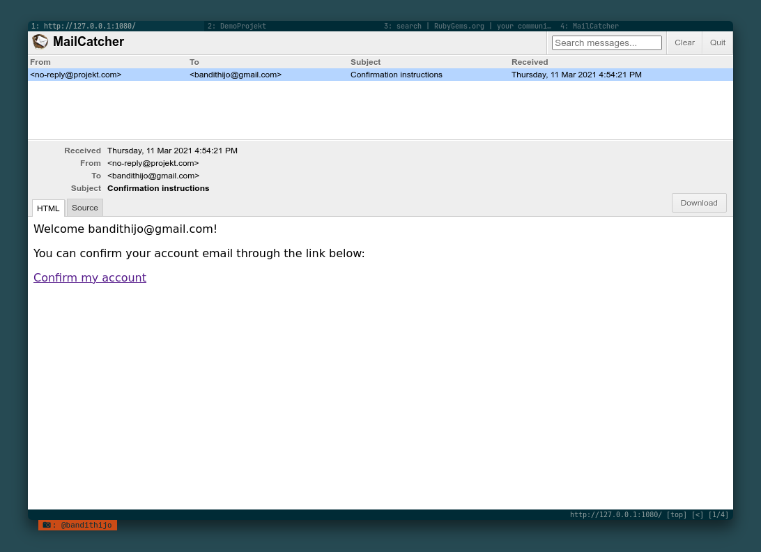Go to the fourth tab labeled MailCatcher
This screenshot has height=552, width=761.
[589, 26]
